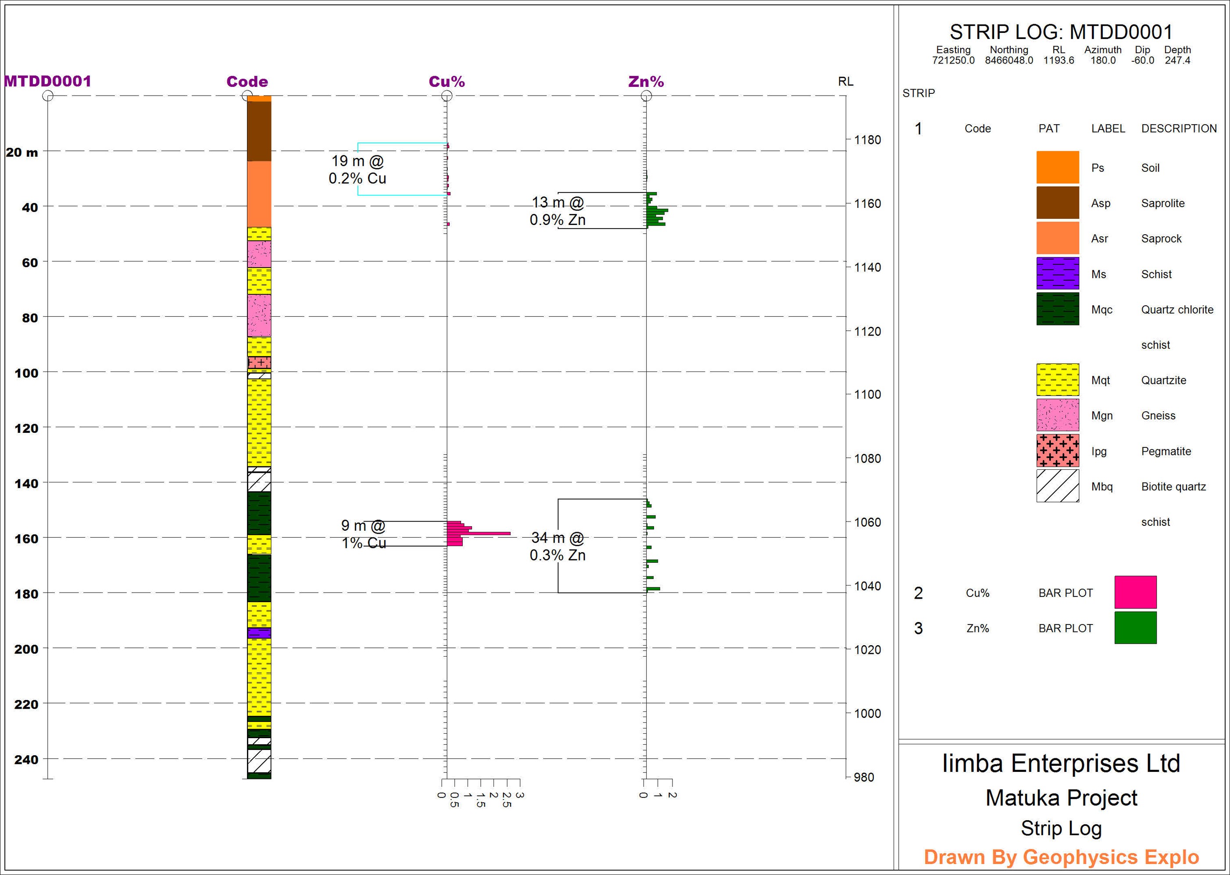The height and width of the screenshot is (875, 1230).
Task: Click the "Saprolite" legend description
Action: [x=1162, y=204]
